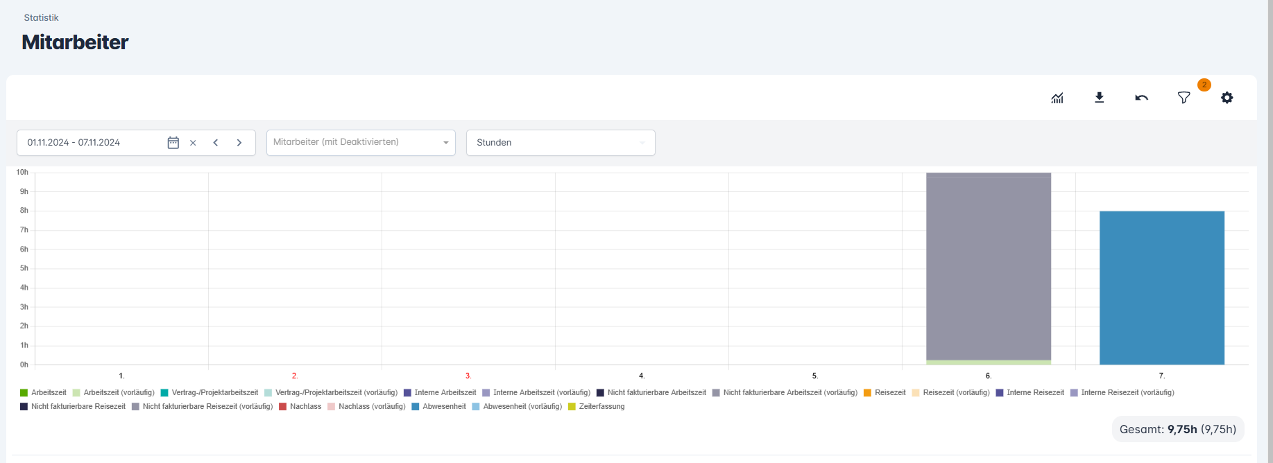Click the undo reset arrow icon
1273x463 pixels.
(x=1141, y=98)
